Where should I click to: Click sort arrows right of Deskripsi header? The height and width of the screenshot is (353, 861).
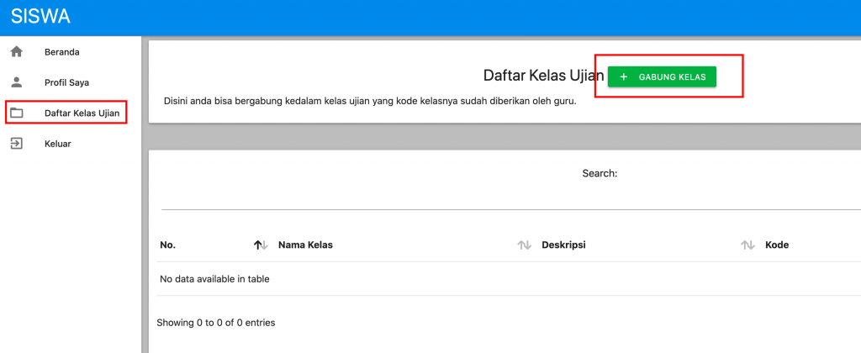747,245
